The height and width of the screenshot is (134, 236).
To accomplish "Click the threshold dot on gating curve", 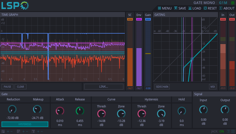I will tap(192, 59).
